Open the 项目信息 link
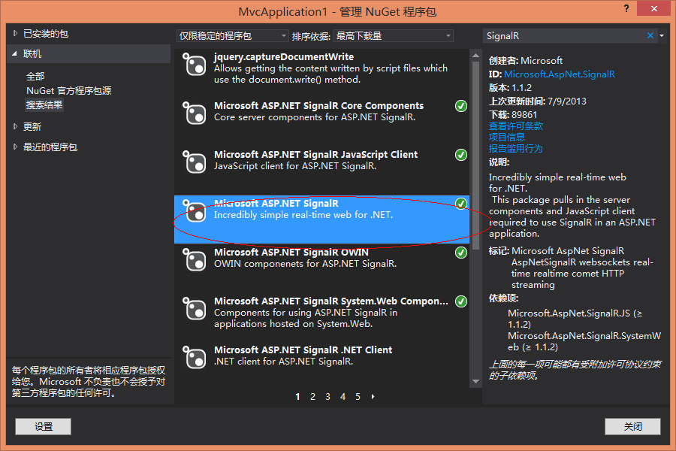The image size is (676, 451). click(x=506, y=138)
